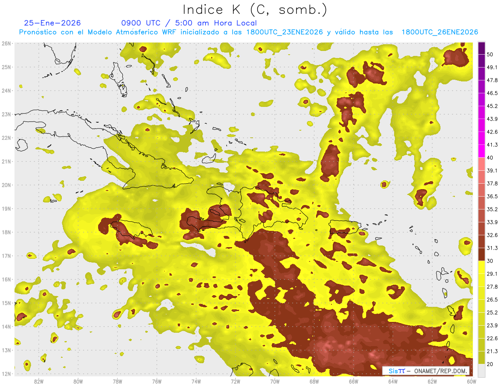Pick the magenta swatch between 40 and 41.3

481,151
